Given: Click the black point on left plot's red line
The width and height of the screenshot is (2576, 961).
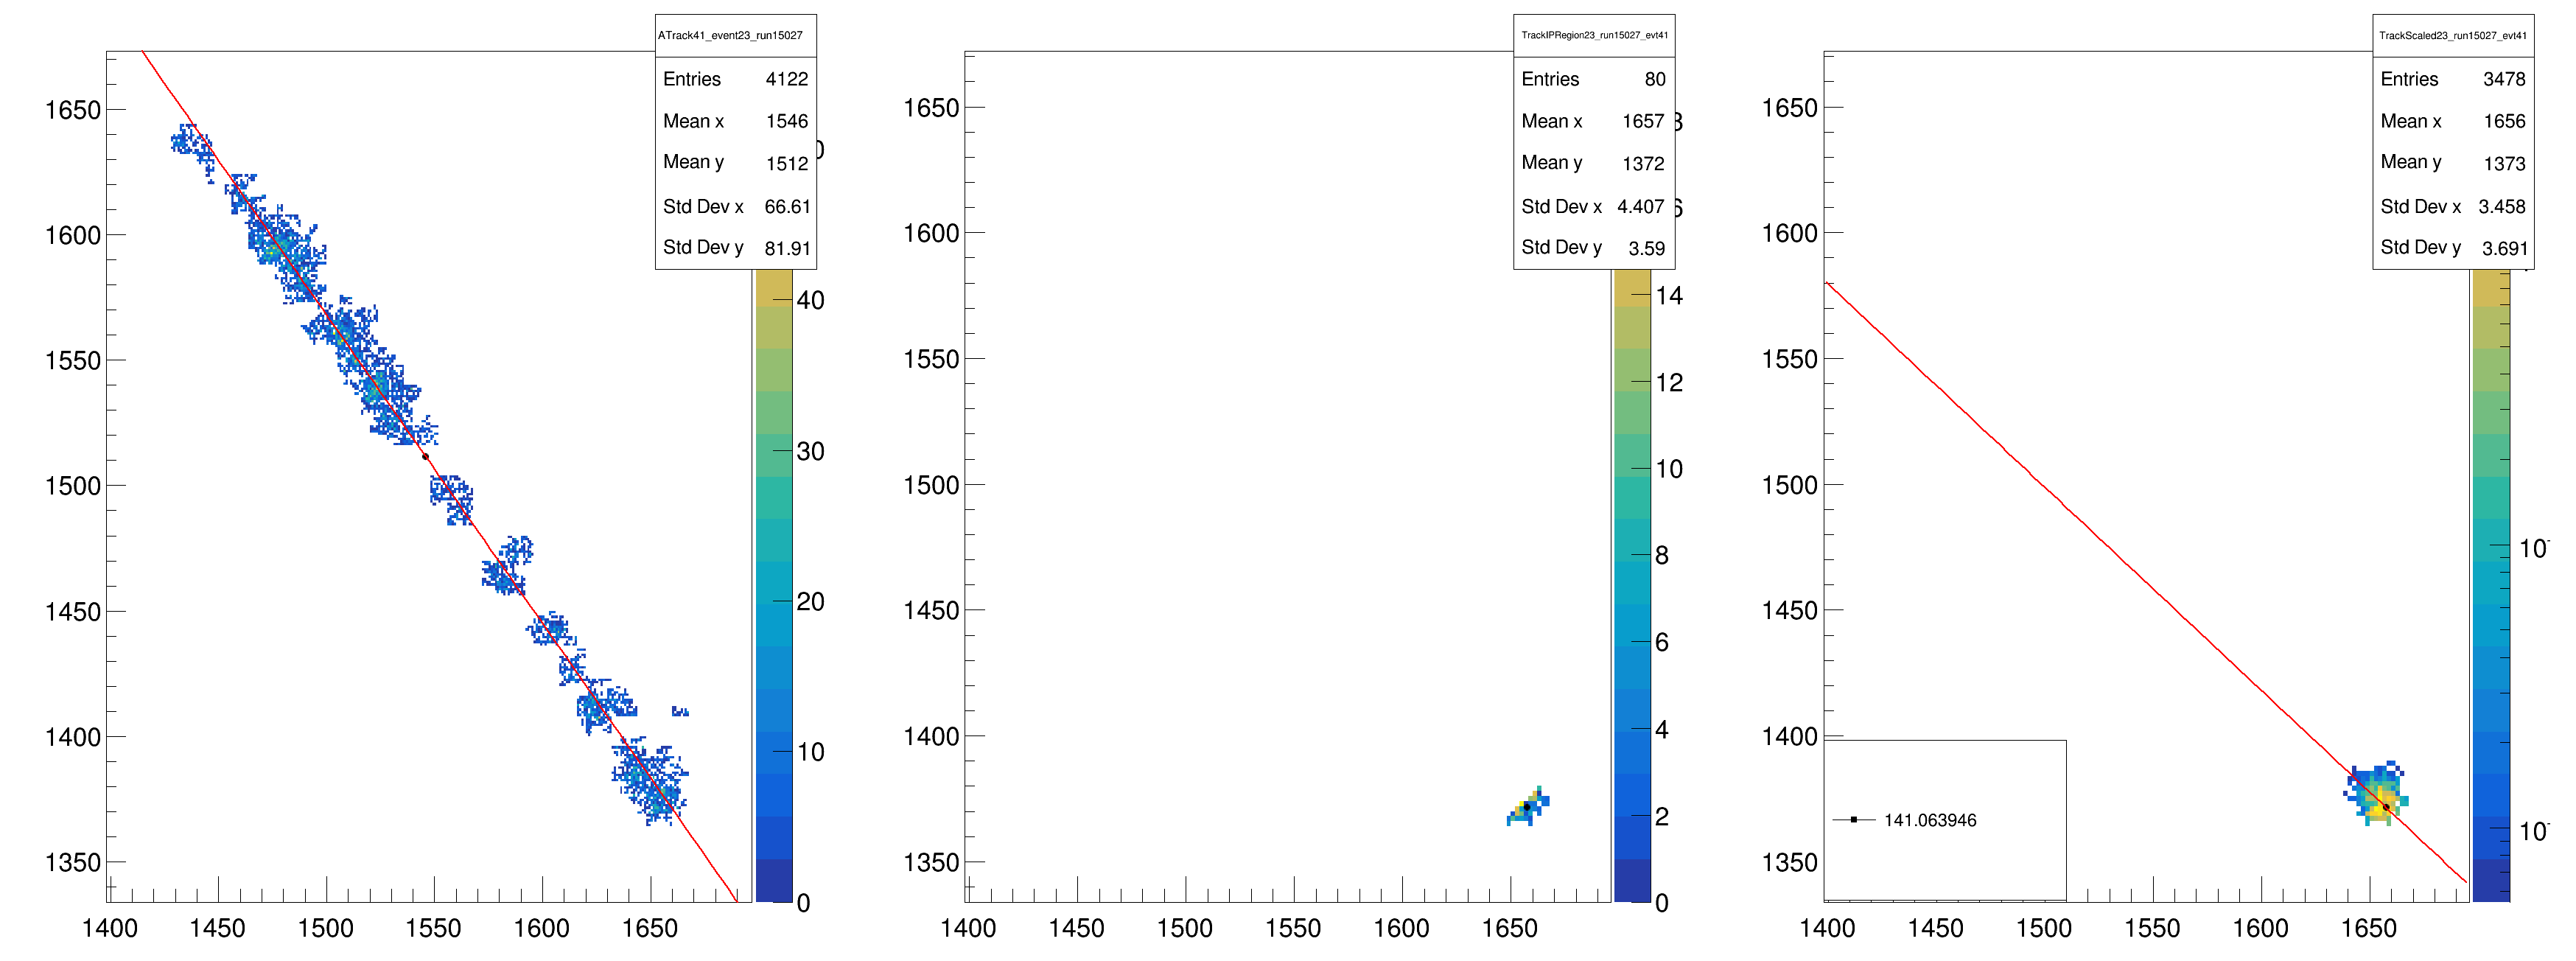Looking at the screenshot, I should click(425, 457).
